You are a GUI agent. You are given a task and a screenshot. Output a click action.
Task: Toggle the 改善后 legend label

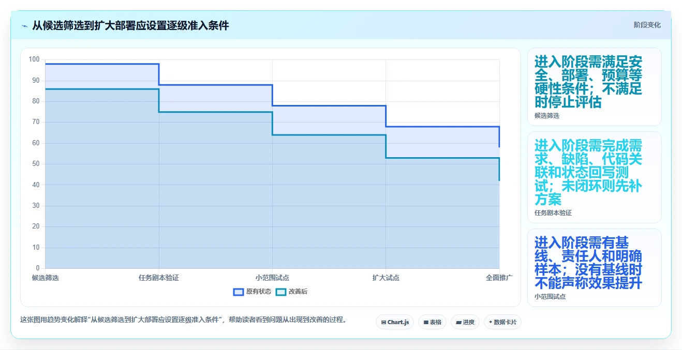click(x=298, y=292)
